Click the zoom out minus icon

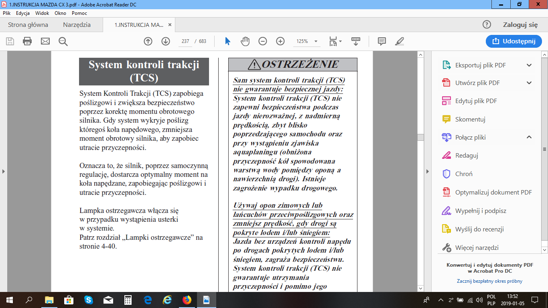coord(262,41)
